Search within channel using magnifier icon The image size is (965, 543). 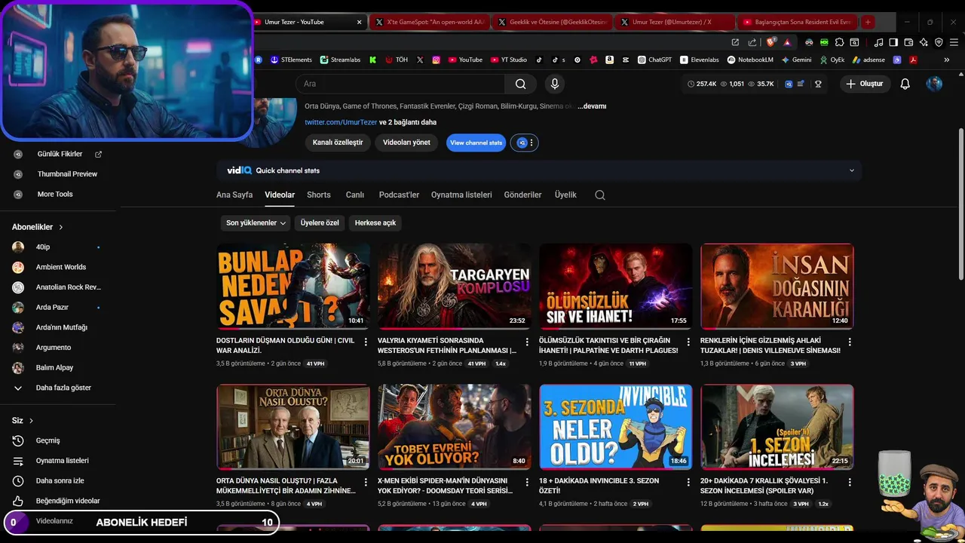click(600, 195)
